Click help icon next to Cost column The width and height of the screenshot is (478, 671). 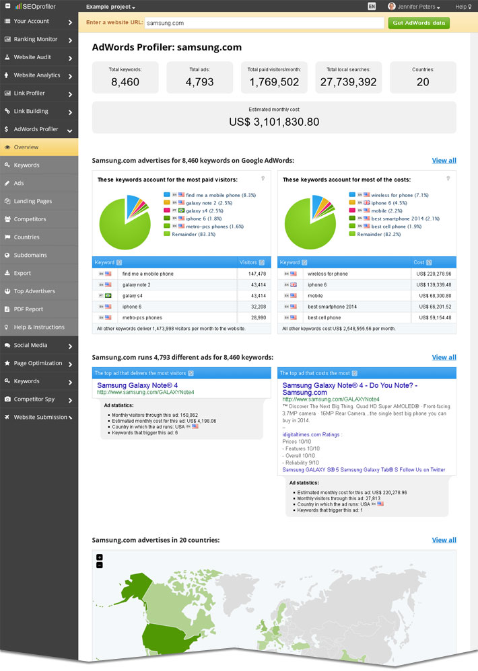(429, 262)
